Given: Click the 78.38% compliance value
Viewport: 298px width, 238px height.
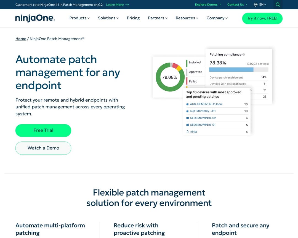Looking at the screenshot, I should [x=218, y=63].
